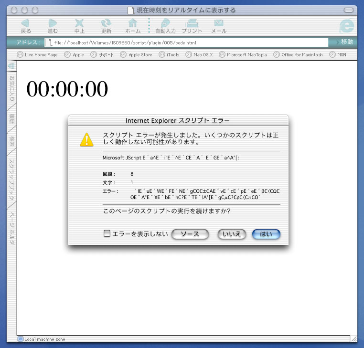Click the Print (プリント) toolbar icon
The image size is (364, 348).
click(x=192, y=23)
